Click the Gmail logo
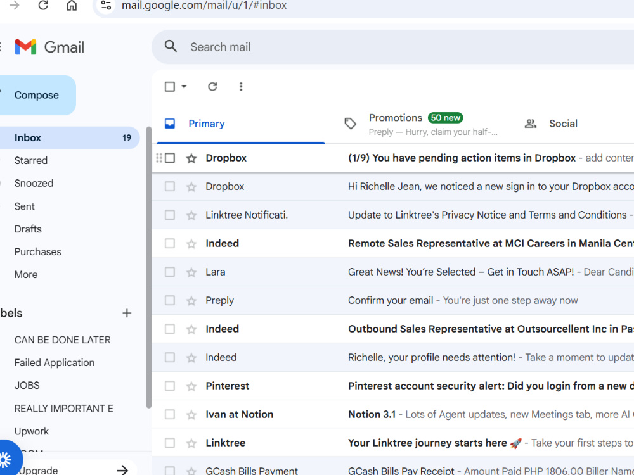The image size is (634, 475). click(49, 47)
